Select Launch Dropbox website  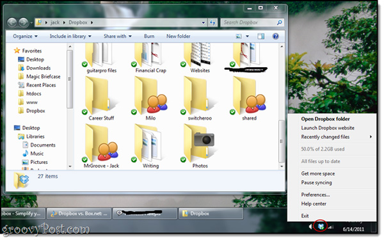(328, 128)
